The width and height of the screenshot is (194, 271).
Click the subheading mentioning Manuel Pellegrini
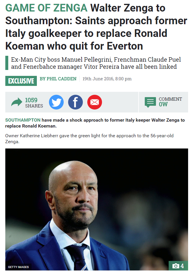(94, 63)
